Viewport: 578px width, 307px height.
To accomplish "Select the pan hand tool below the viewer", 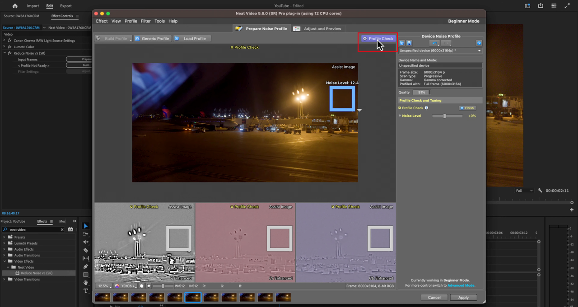I will 141,286.
